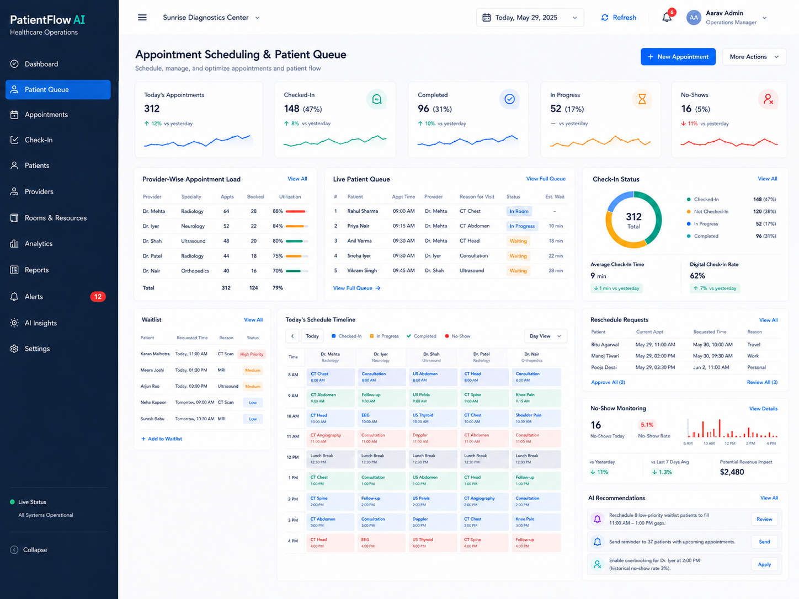Click the AI Insights icon in sidebar
This screenshot has height=599, width=799.
tap(14, 323)
